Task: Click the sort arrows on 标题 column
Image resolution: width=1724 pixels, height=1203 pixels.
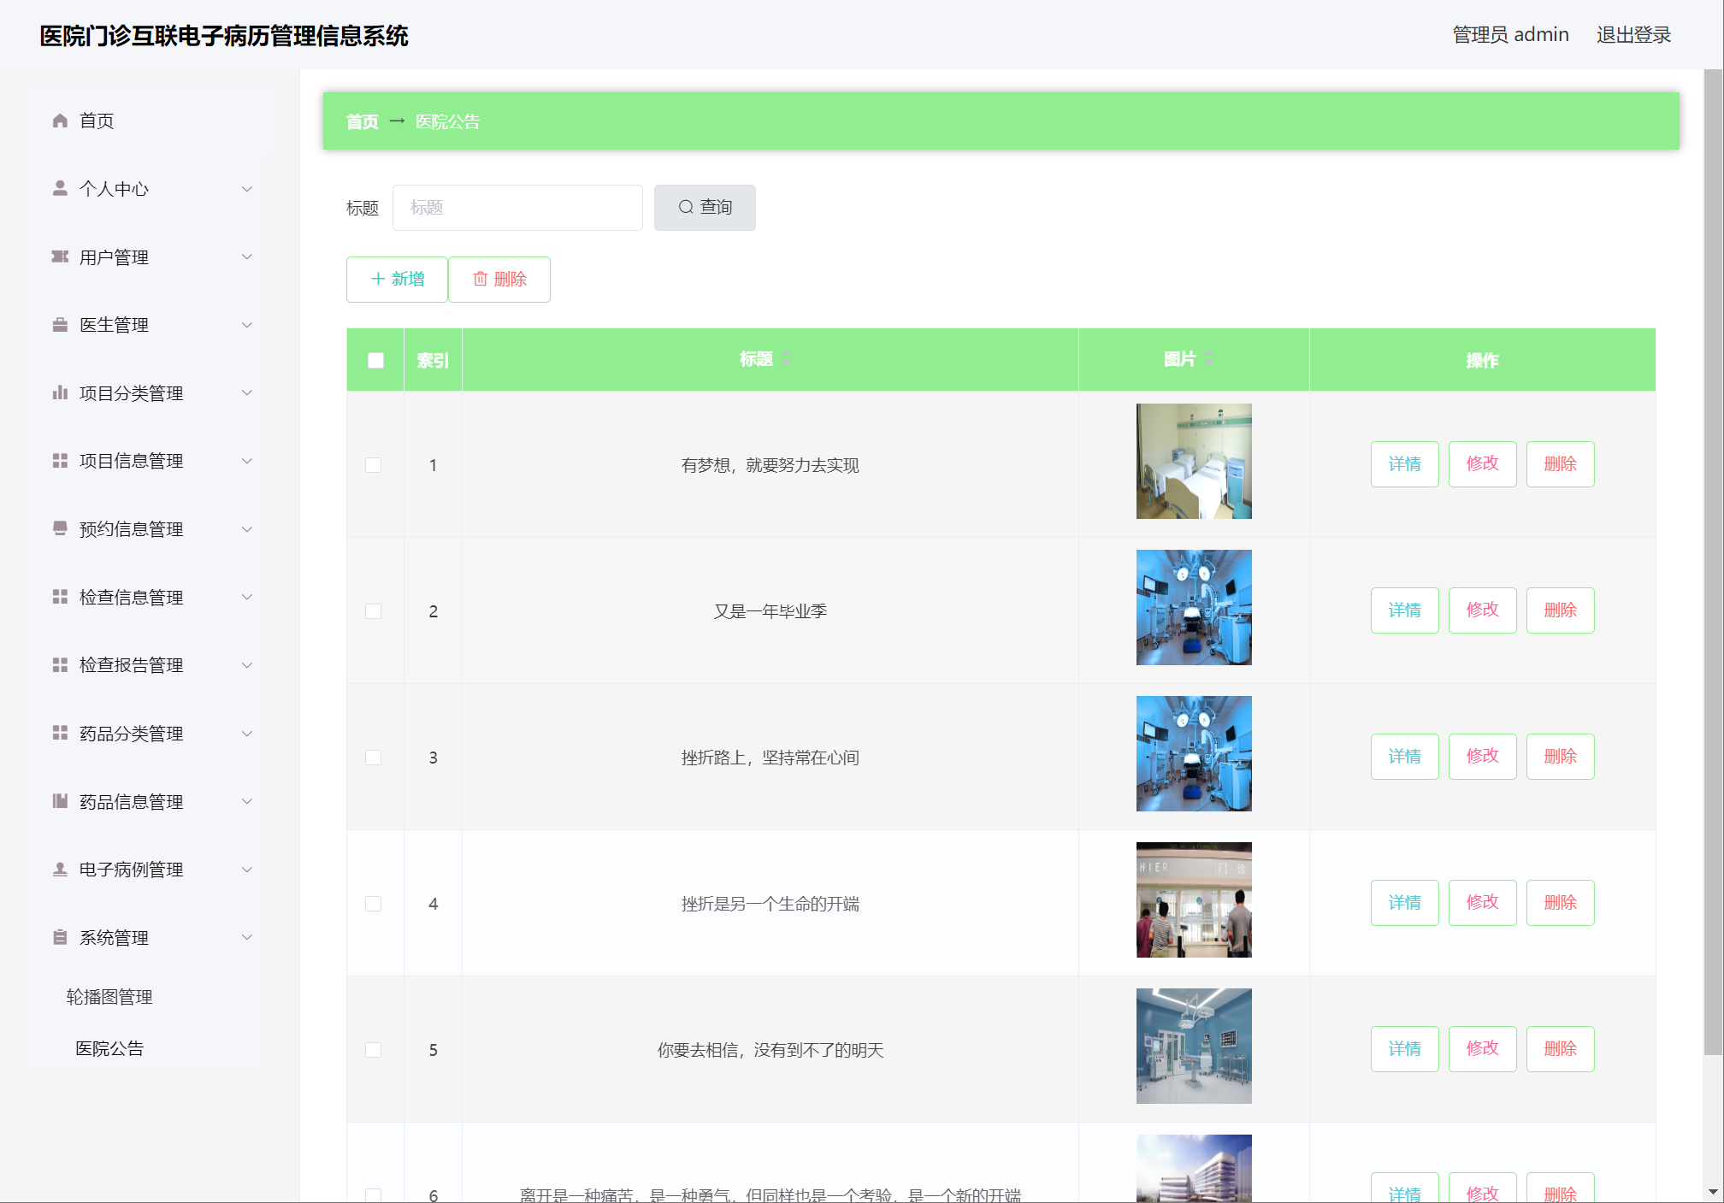Action: coord(786,359)
